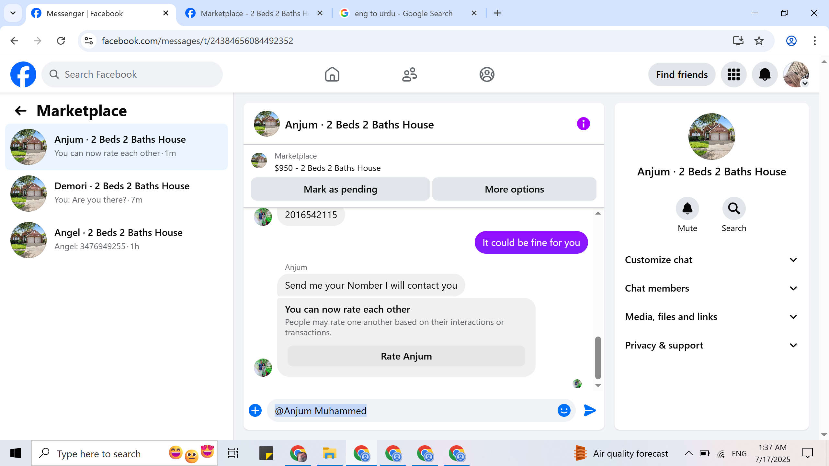The image size is (829, 466).
Task: Open Air quality forecast widget
Action: (x=621, y=453)
